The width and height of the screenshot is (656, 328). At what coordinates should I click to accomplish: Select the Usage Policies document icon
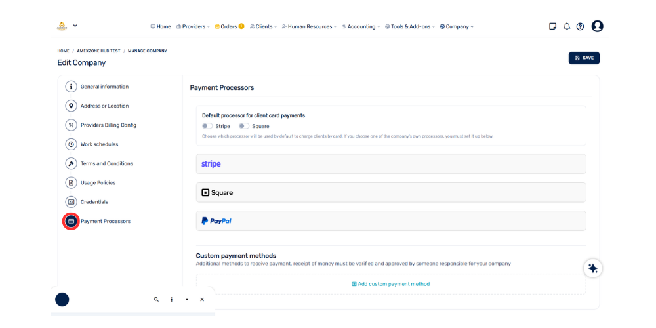click(71, 183)
